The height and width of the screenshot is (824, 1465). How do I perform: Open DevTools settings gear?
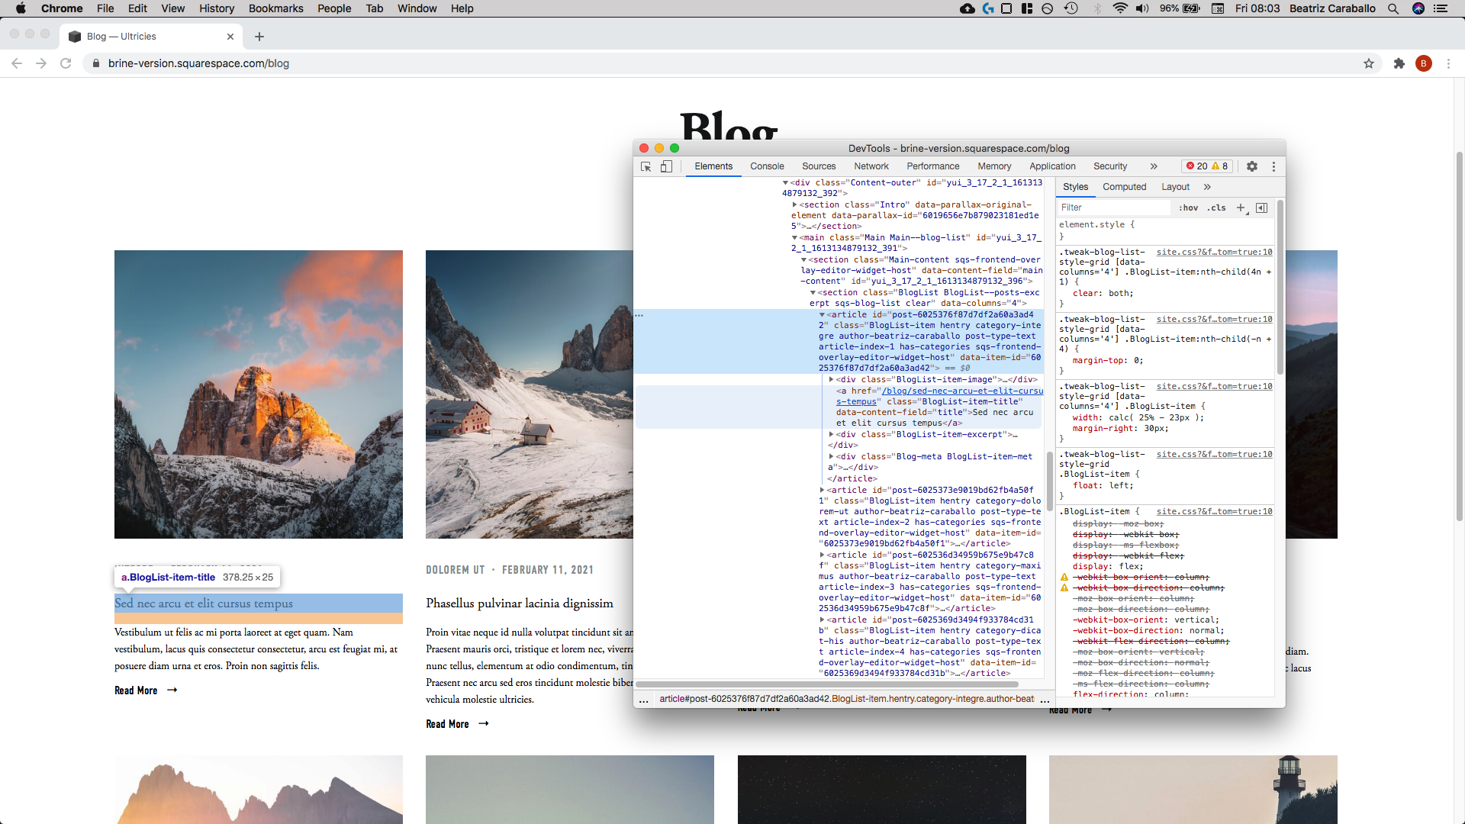click(1252, 166)
